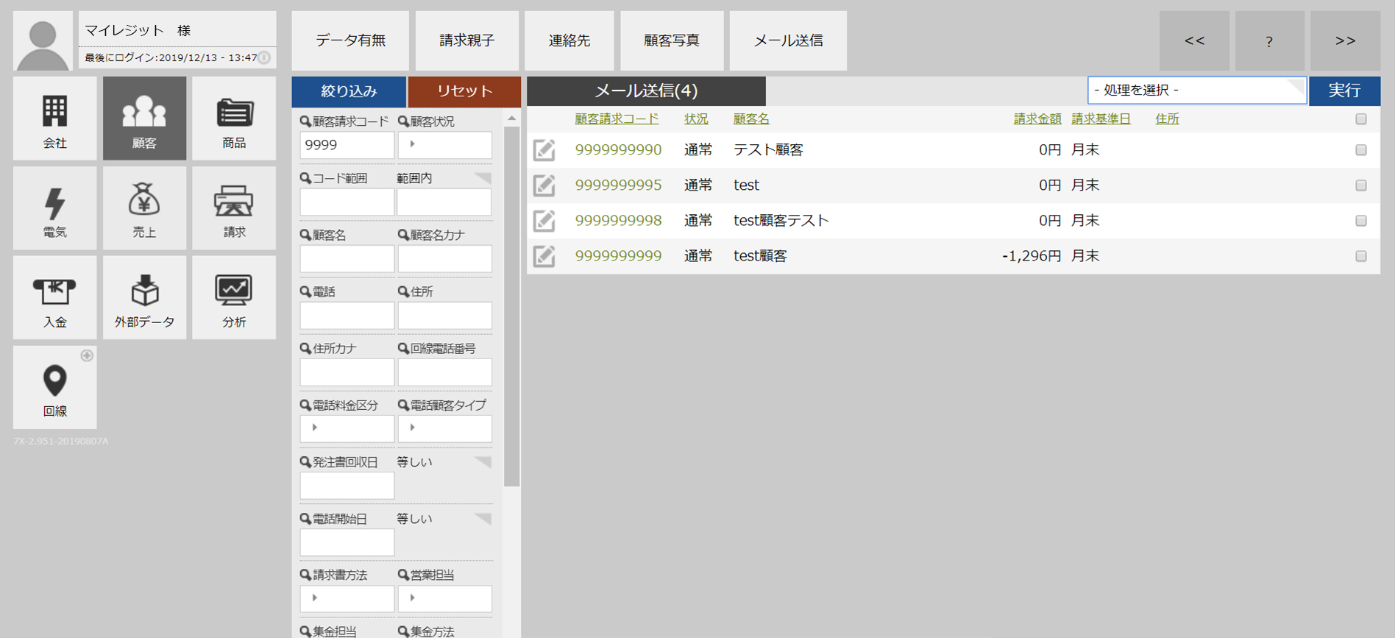Expand the 営業担当 dropdown
The width and height of the screenshot is (1395, 638).
(x=444, y=599)
